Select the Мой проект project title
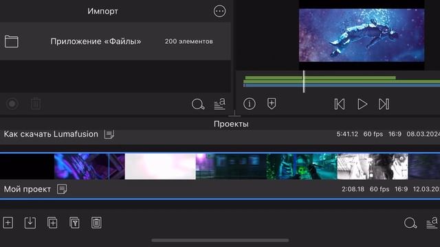Screen dimensions: 440x247 (27, 189)
